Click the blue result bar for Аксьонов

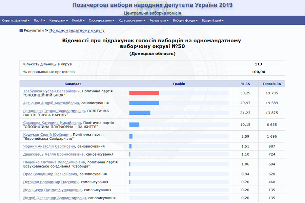pyautogui.click(x=144, y=103)
